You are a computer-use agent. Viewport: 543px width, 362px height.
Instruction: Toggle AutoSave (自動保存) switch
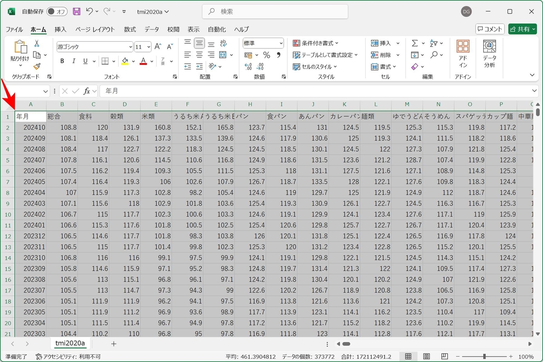pyautogui.click(x=57, y=11)
